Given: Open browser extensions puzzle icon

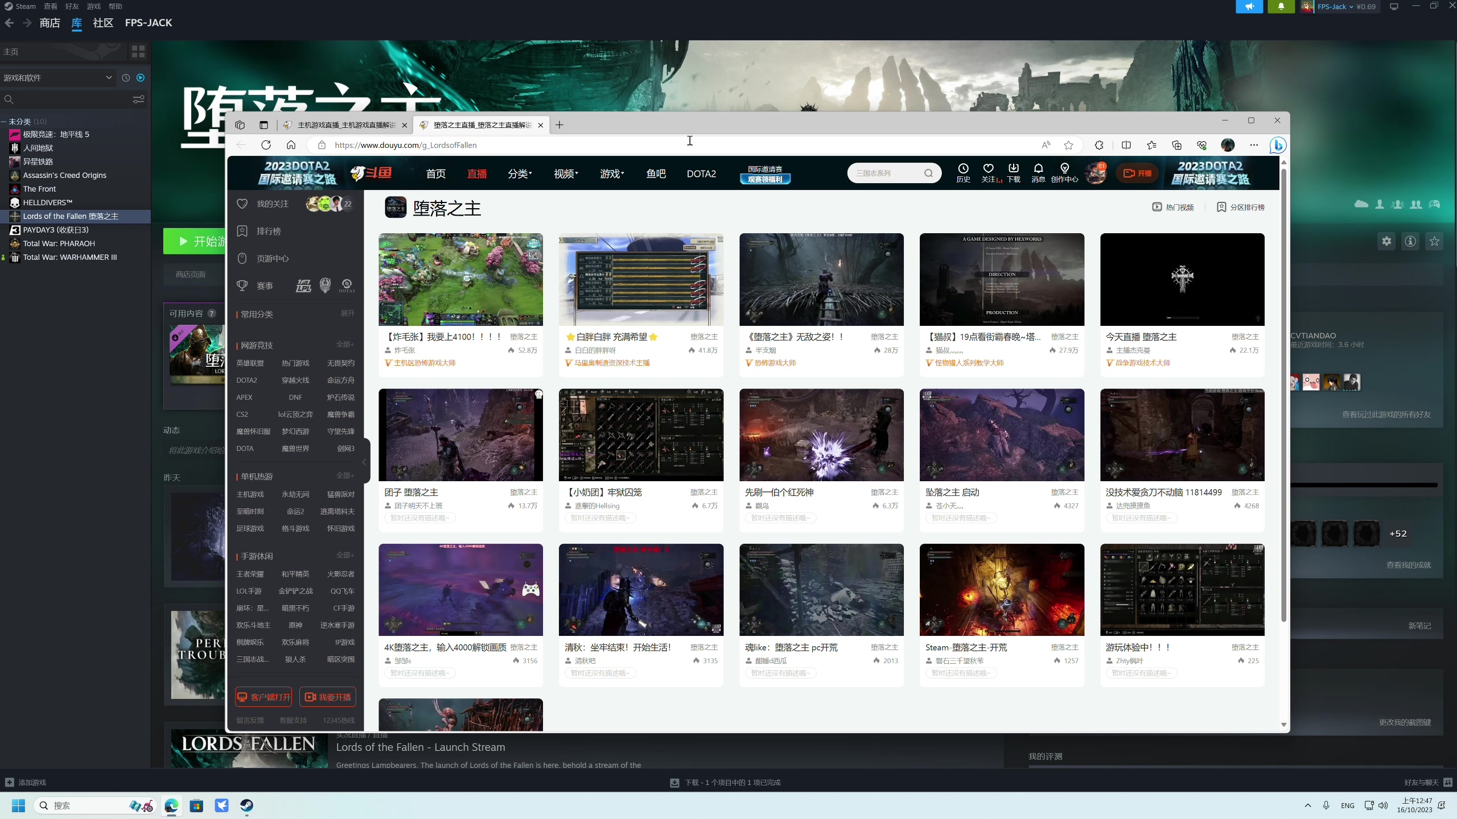Looking at the screenshot, I should [1099, 145].
